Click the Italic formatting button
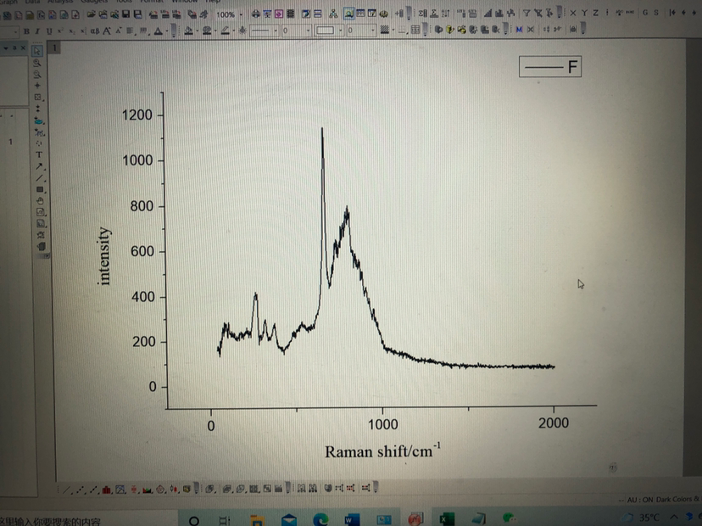 pos(37,31)
